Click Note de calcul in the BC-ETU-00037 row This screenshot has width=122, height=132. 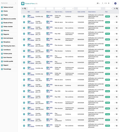point(59,80)
